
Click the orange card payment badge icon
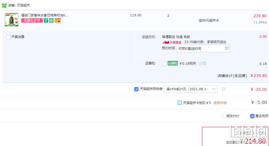point(58,21)
